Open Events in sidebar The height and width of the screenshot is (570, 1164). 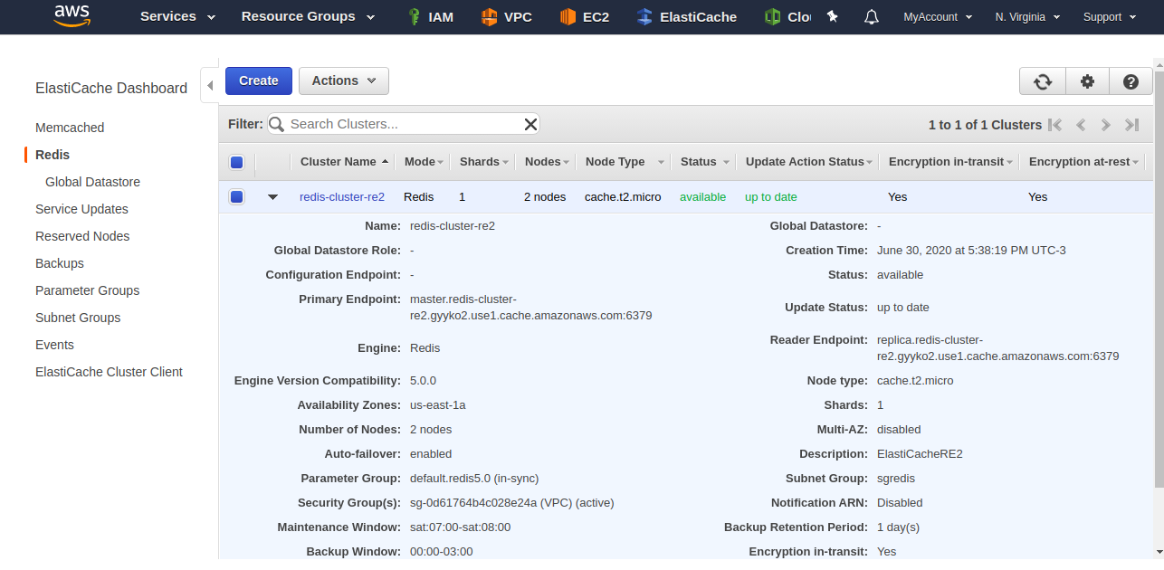pyautogui.click(x=54, y=345)
